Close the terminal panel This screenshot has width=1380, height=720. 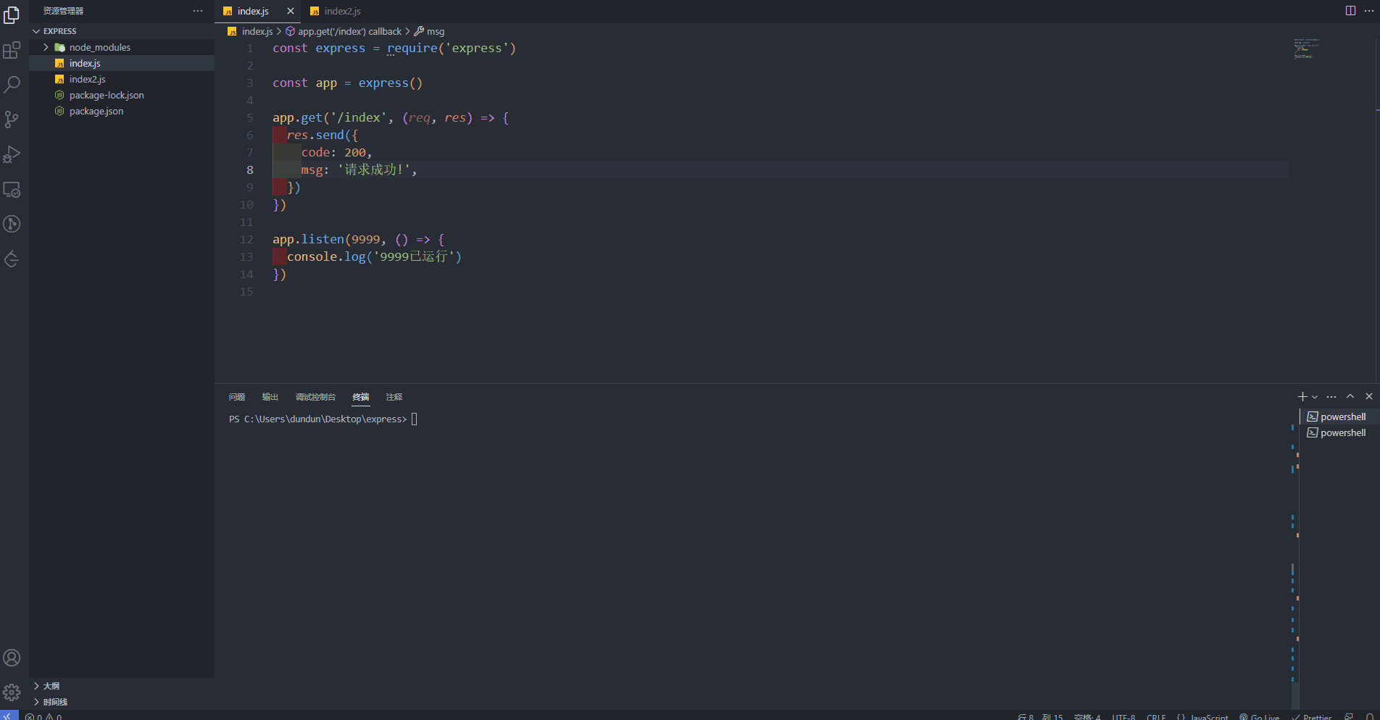1369,396
